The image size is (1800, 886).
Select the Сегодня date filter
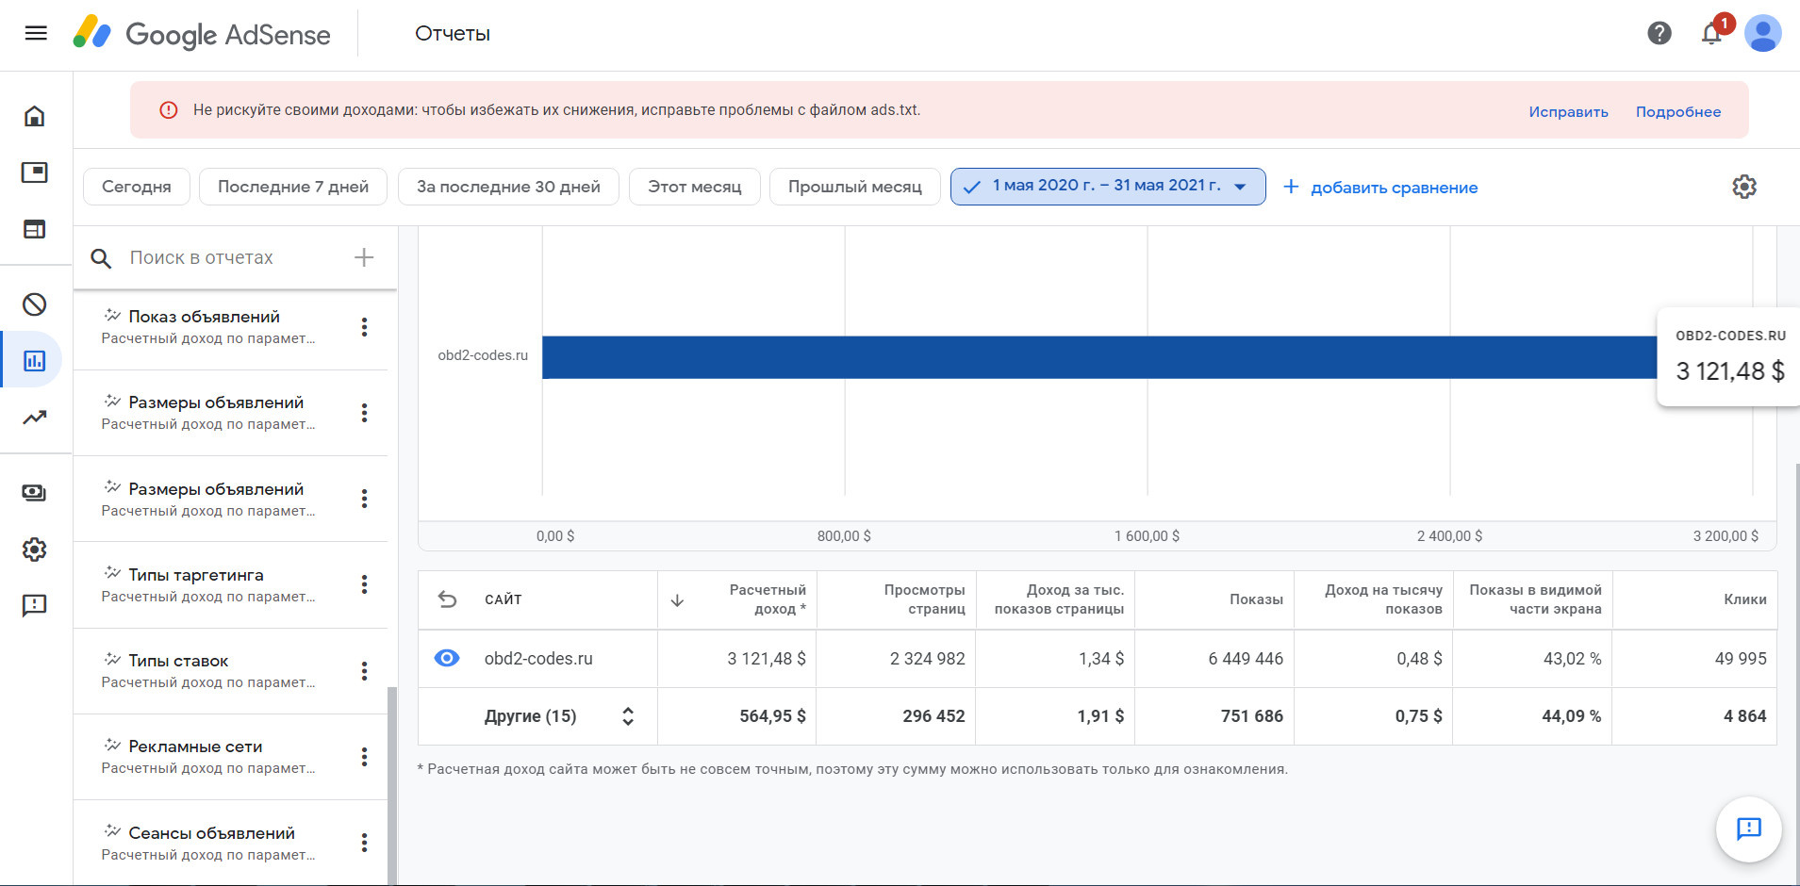coord(137,187)
